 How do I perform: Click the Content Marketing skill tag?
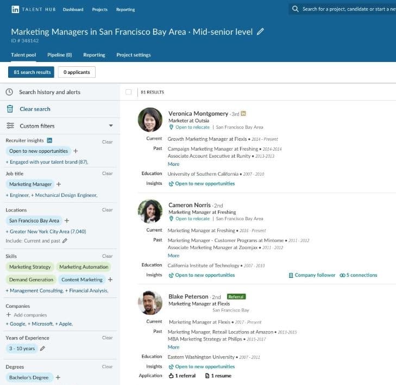coord(82,280)
